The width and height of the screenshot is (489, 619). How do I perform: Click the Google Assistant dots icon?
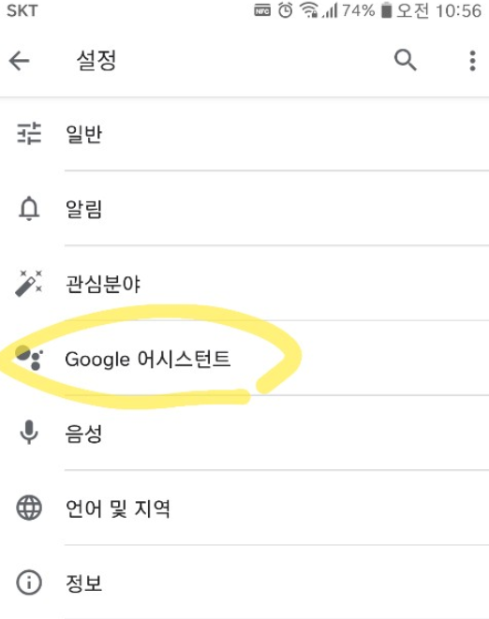29,358
